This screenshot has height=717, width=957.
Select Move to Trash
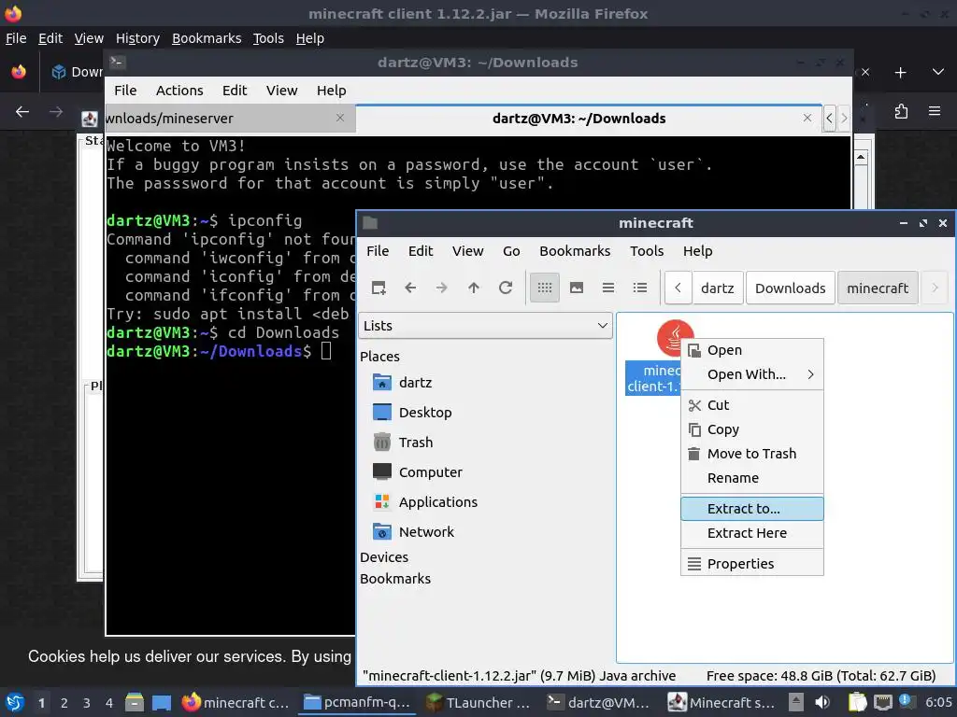tap(752, 454)
